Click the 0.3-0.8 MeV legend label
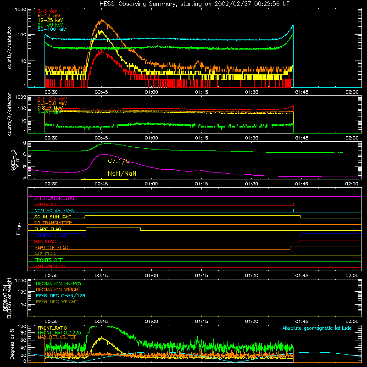 [52, 103]
